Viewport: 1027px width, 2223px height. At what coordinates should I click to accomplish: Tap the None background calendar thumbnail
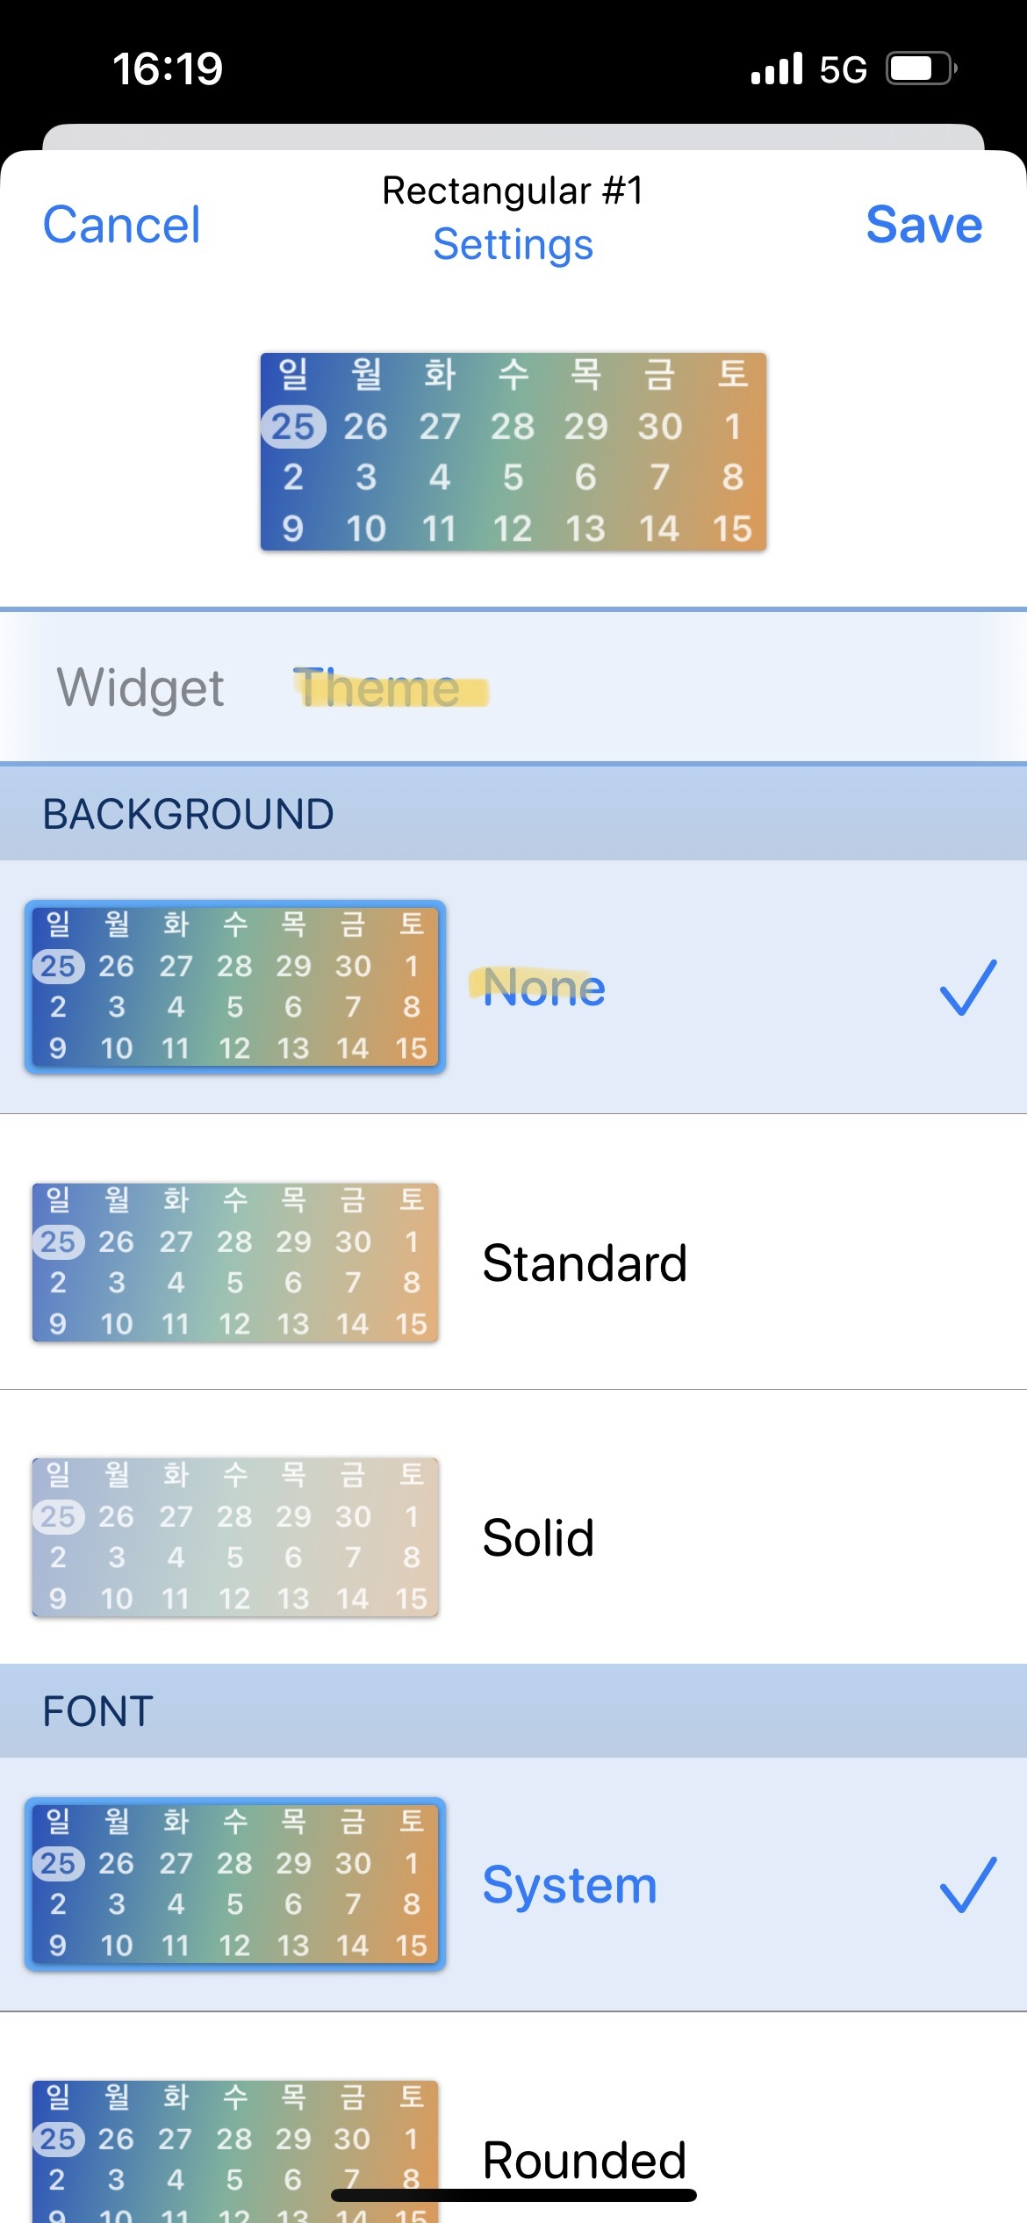coord(235,987)
